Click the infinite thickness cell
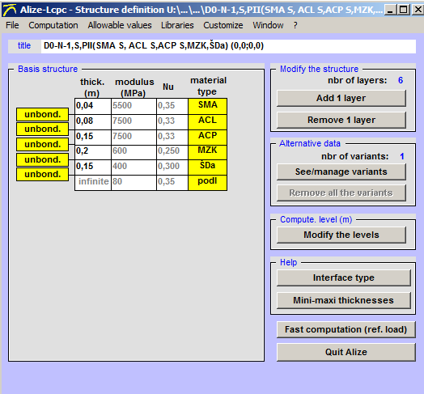The image size is (424, 394). (x=93, y=183)
